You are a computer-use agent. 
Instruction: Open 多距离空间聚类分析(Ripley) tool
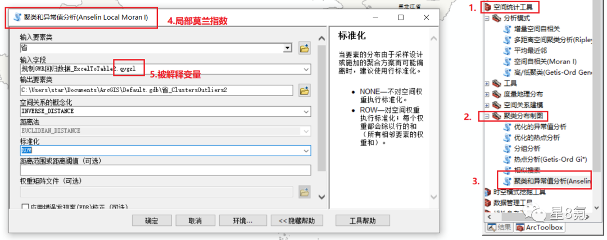[553, 39]
